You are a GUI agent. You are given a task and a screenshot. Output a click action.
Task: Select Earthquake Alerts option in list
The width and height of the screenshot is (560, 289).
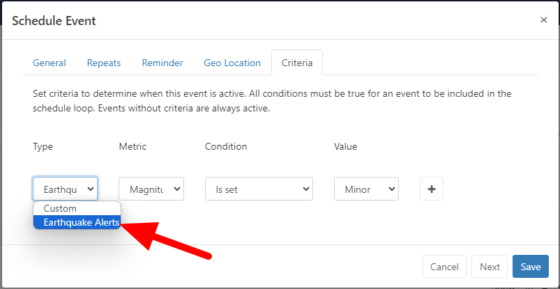point(77,222)
